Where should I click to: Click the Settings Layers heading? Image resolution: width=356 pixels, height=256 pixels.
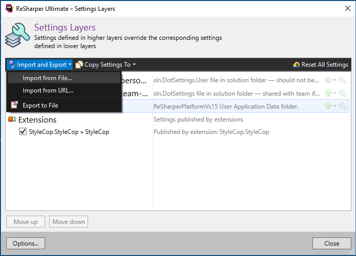pos(65,27)
